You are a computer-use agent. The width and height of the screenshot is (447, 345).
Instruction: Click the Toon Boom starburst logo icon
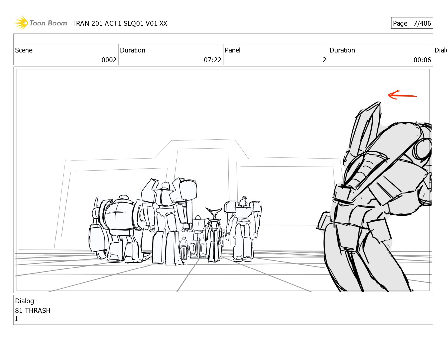(21, 23)
